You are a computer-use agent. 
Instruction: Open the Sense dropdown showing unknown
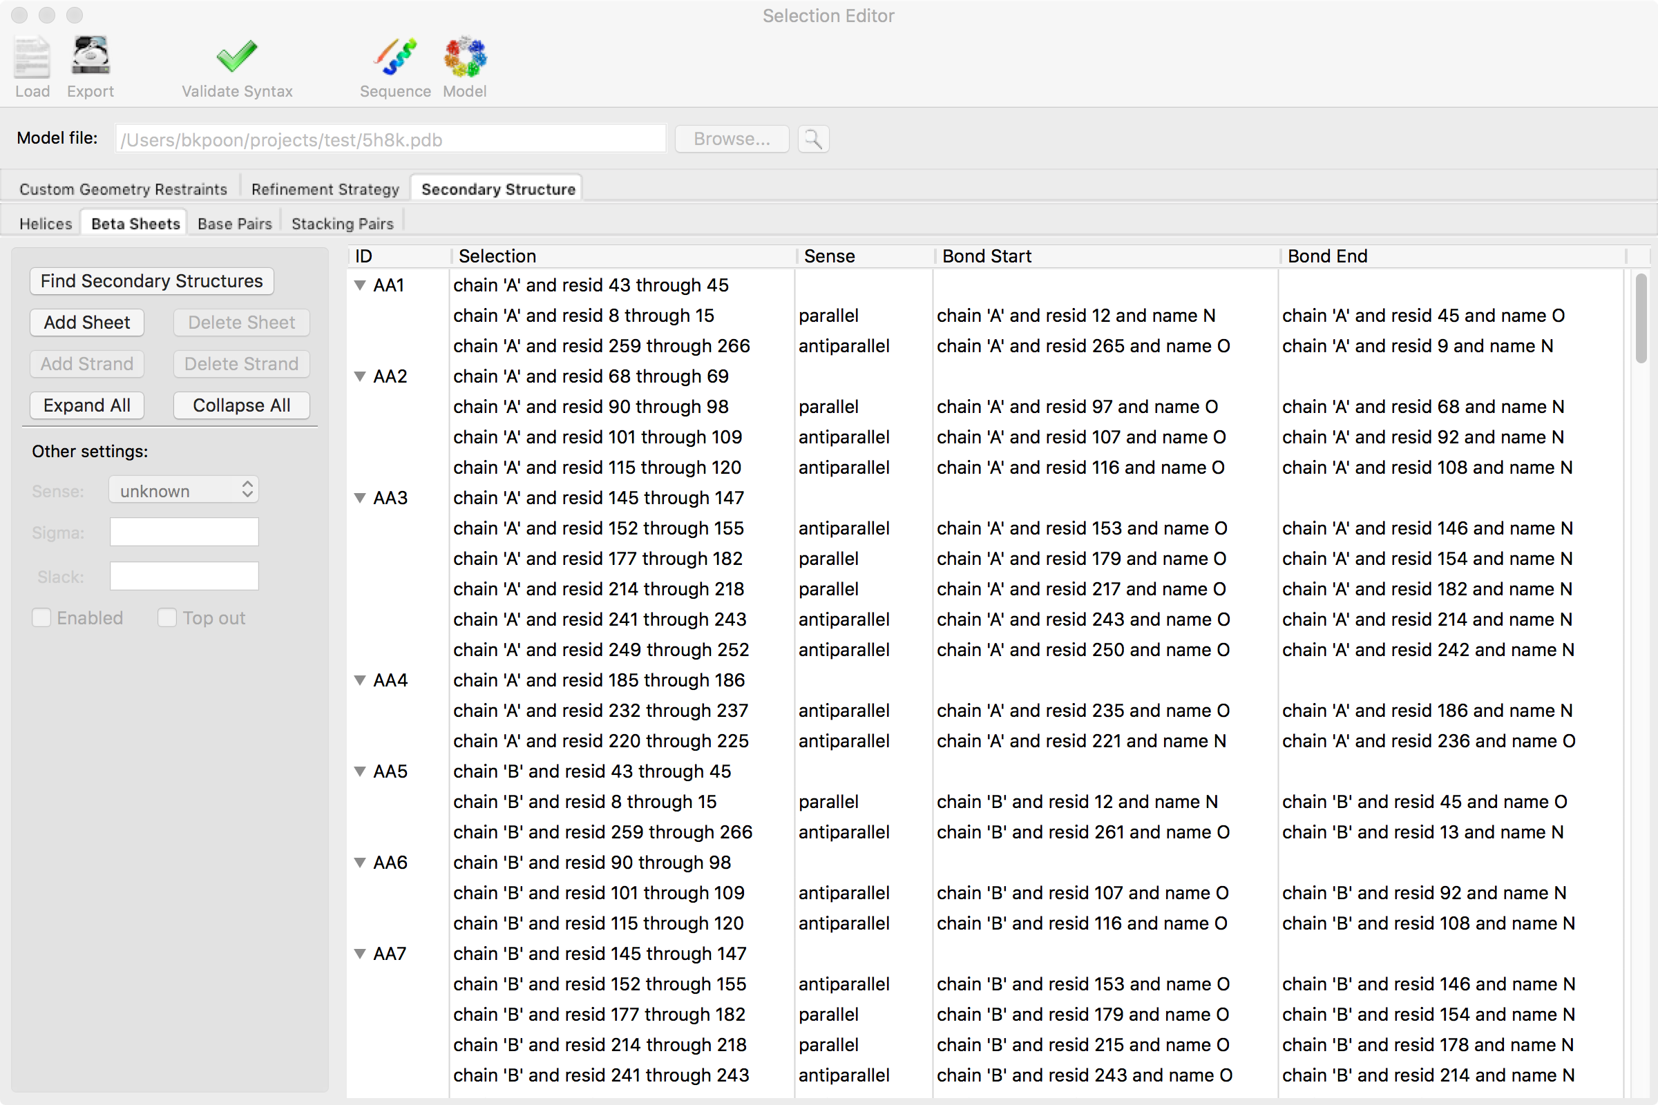tap(183, 490)
